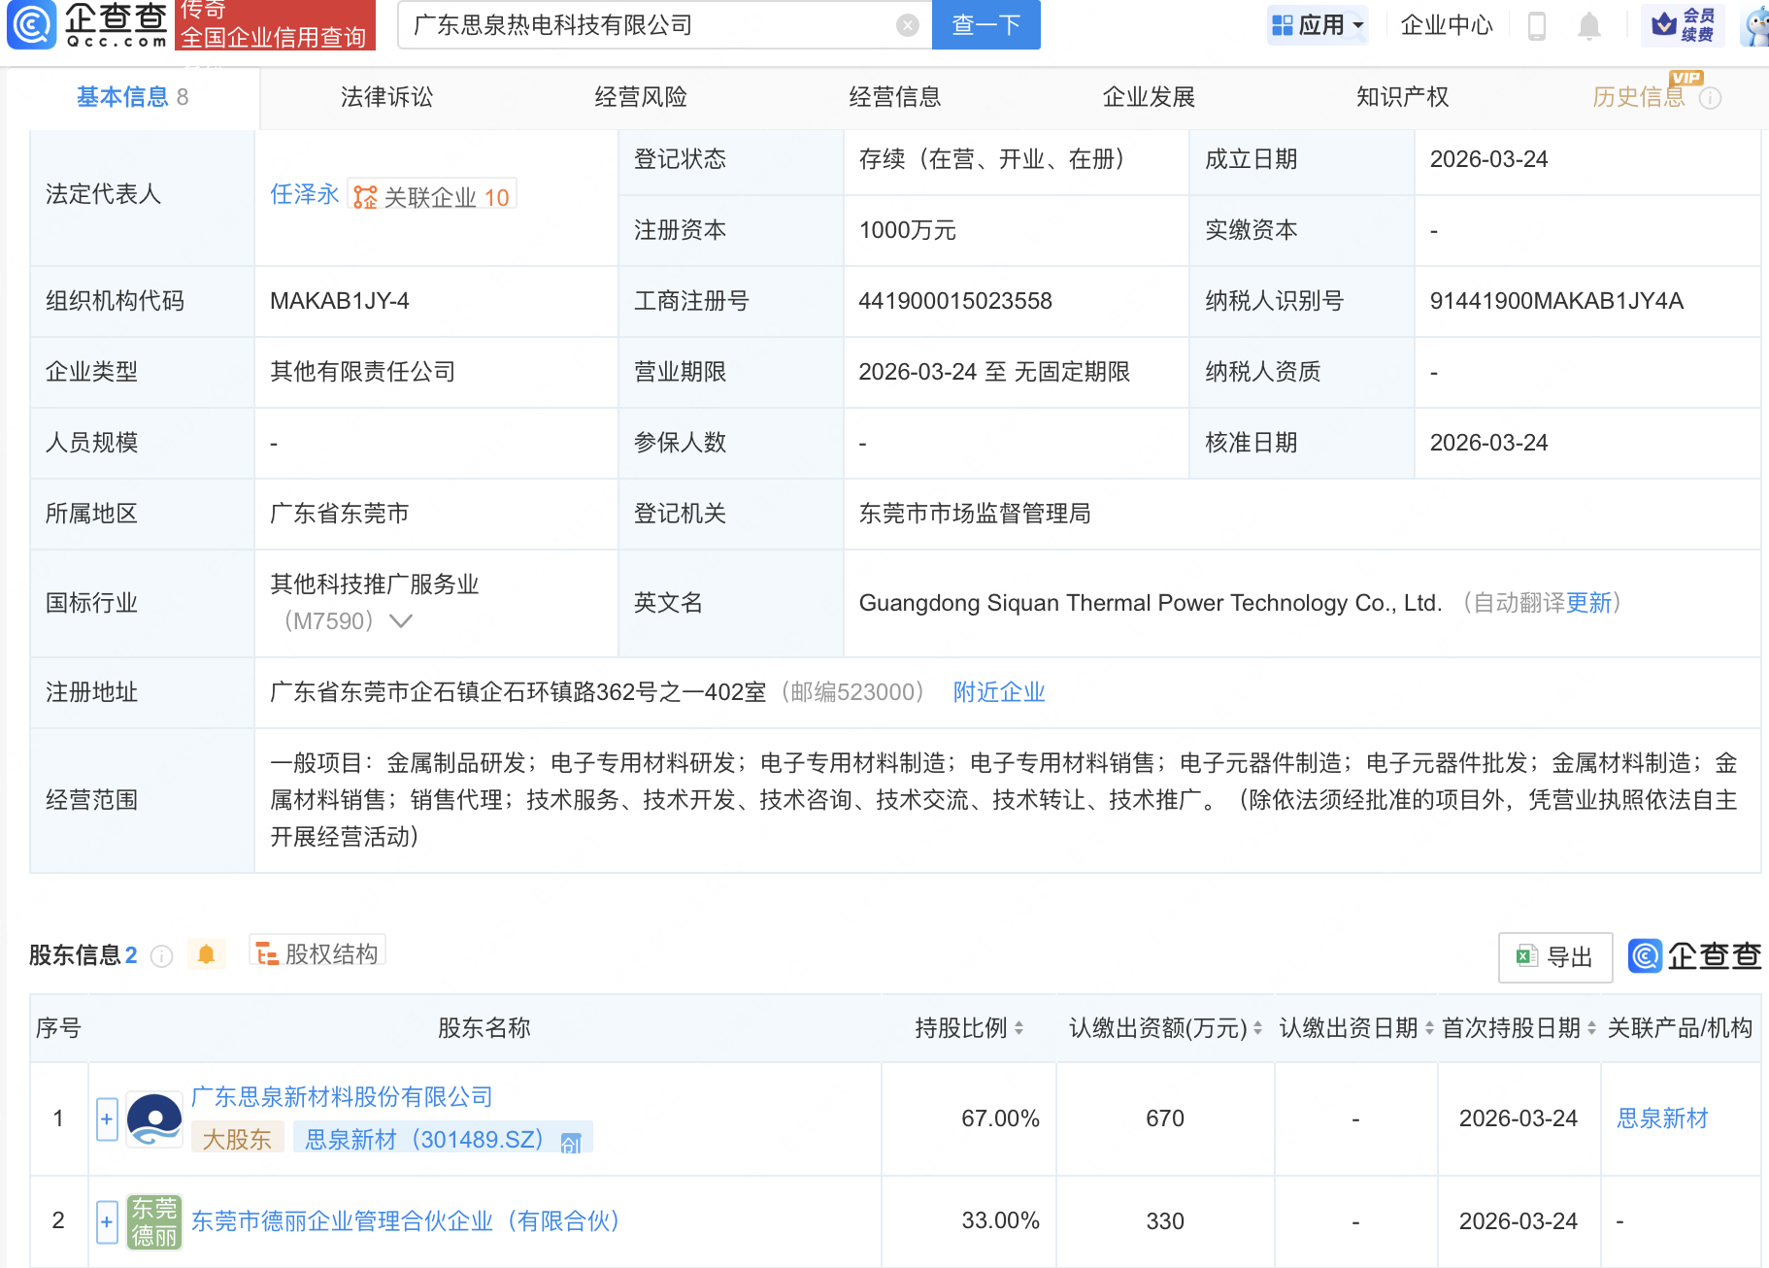Open the 应用 dropdown menu

coord(1318,25)
